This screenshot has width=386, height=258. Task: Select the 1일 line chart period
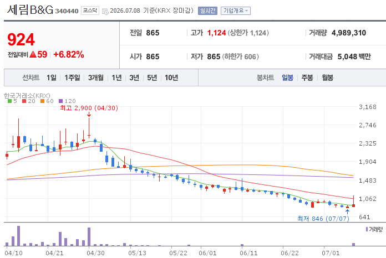point(52,78)
